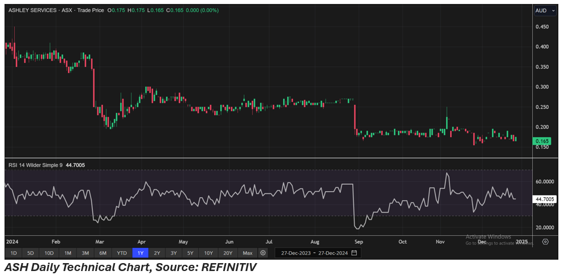The height and width of the screenshot is (275, 564).
Task: Click the Nov time axis label
Action: (x=439, y=242)
